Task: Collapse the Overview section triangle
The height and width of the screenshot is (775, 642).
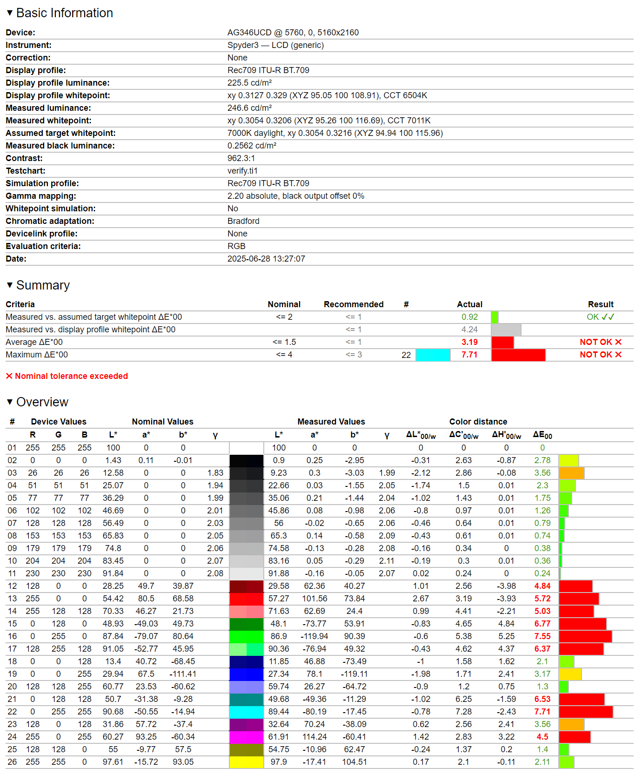Action: (x=10, y=402)
